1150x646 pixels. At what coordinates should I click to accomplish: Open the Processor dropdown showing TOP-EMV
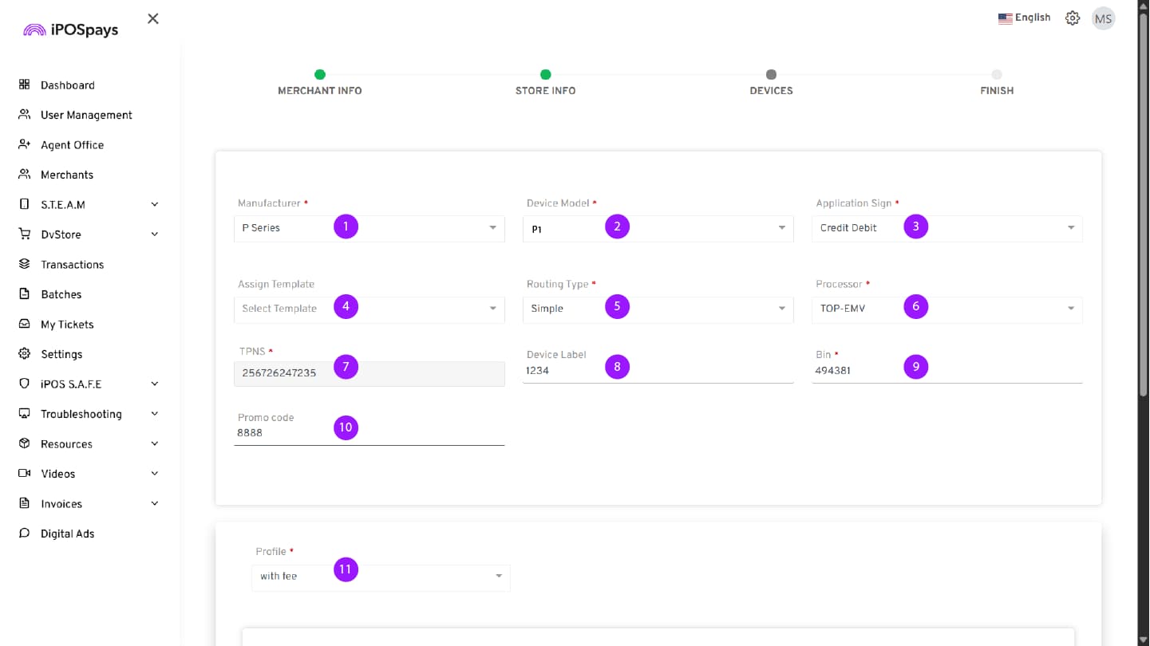click(946, 309)
